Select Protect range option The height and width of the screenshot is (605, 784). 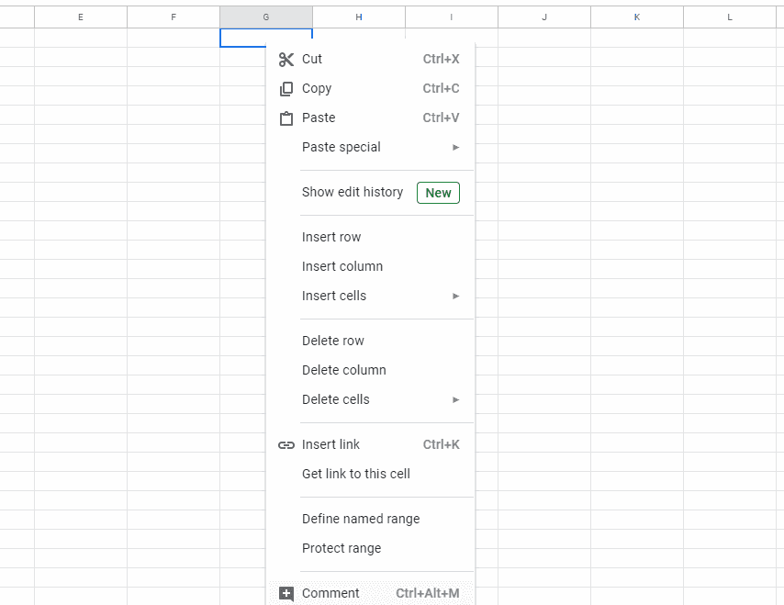click(x=342, y=548)
